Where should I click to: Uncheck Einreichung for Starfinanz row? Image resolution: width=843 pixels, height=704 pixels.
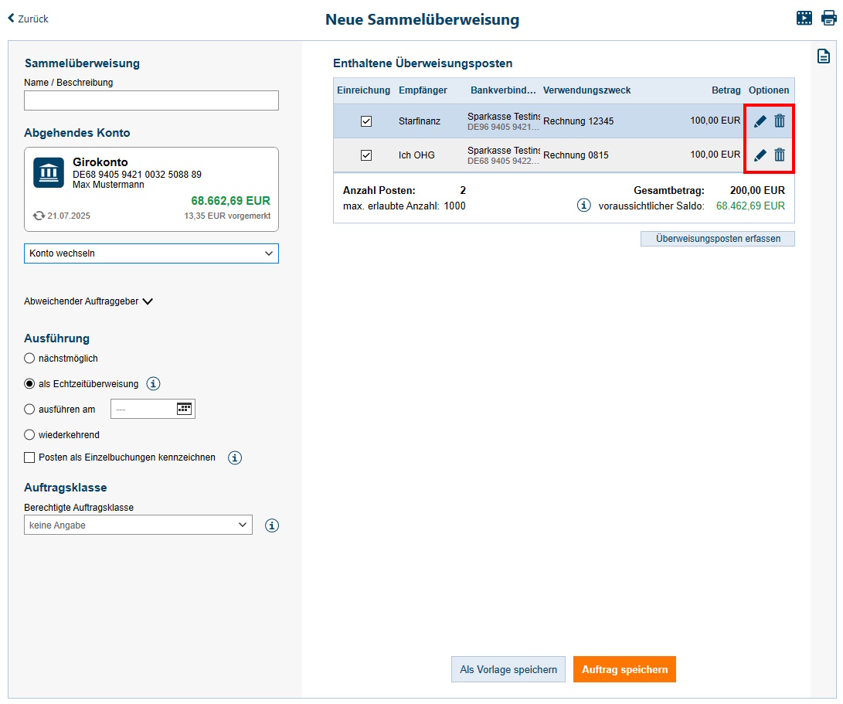point(366,121)
